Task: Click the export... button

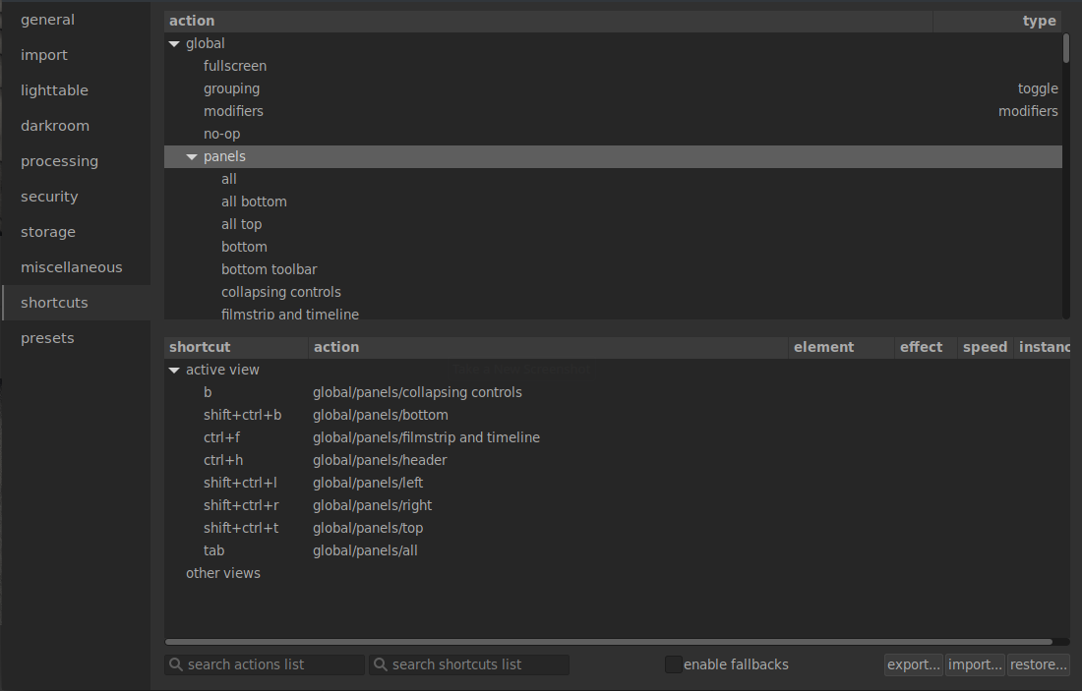Action: click(914, 665)
